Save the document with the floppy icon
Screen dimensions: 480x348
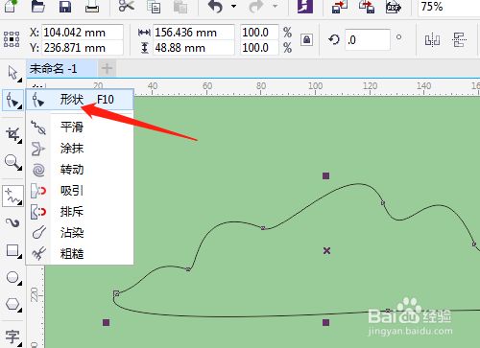65,6
